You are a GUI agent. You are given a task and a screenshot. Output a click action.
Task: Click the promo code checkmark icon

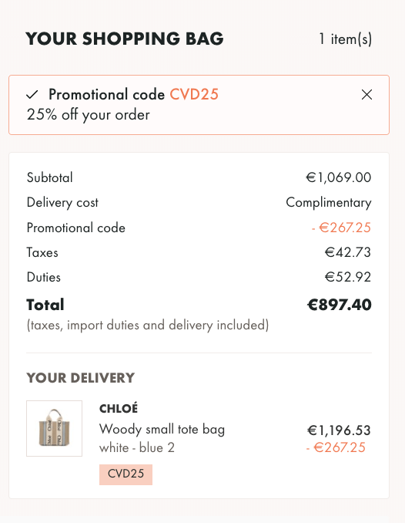tap(32, 95)
